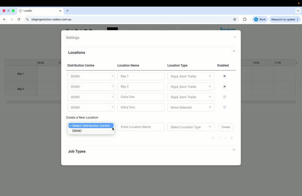Click the browser forward arrow

point(11,19)
